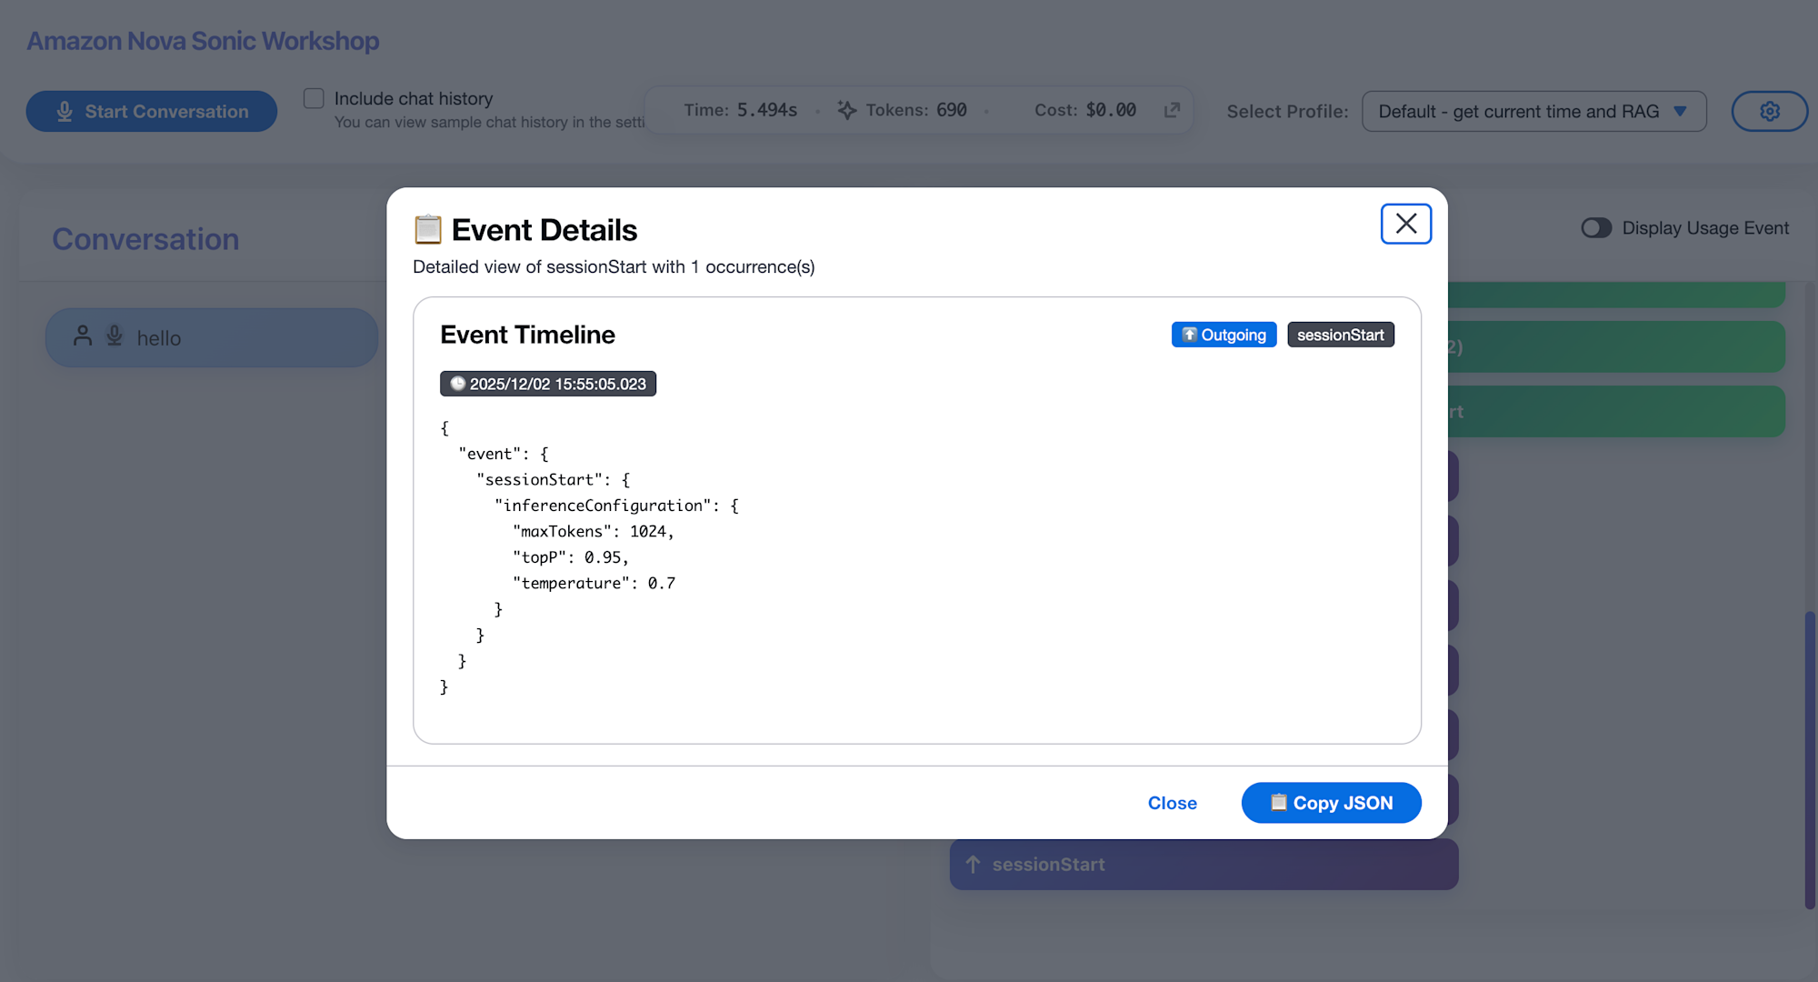Close the Event Details dialog with X
1818x982 pixels.
tap(1405, 224)
